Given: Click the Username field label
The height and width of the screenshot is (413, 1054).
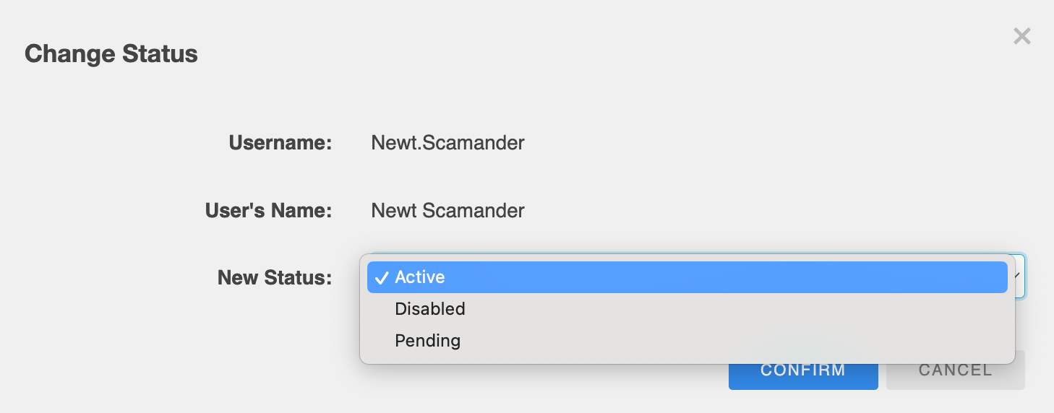Looking at the screenshot, I should click(280, 143).
